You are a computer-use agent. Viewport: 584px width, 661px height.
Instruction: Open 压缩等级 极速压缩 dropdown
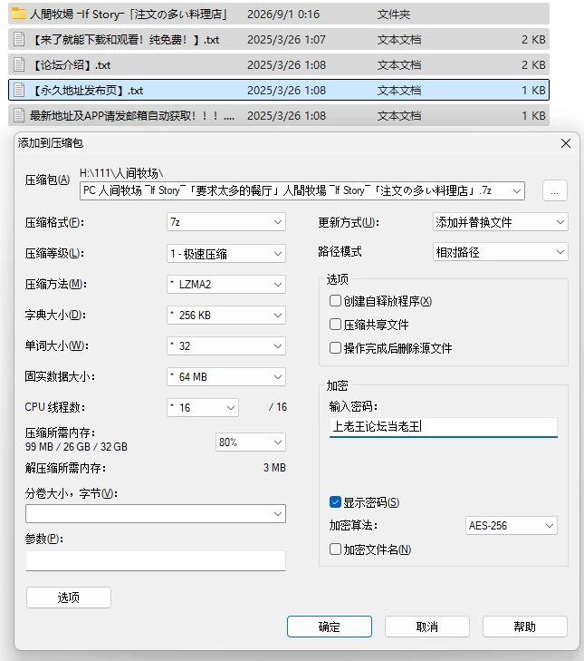pos(226,253)
